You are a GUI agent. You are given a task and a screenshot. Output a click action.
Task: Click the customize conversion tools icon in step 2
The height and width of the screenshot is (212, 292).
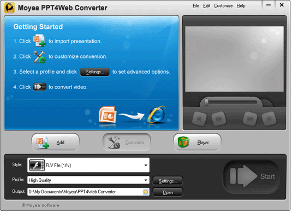(x=39, y=57)
